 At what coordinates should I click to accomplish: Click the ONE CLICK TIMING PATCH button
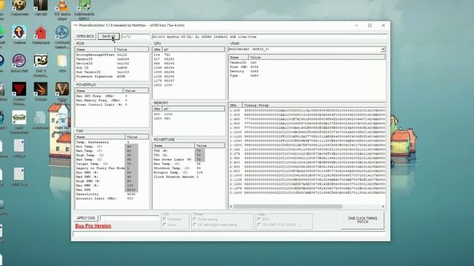tap(362, 220)
